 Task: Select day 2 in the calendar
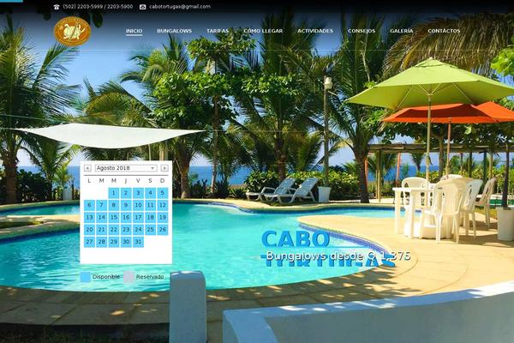coord(126,193)
